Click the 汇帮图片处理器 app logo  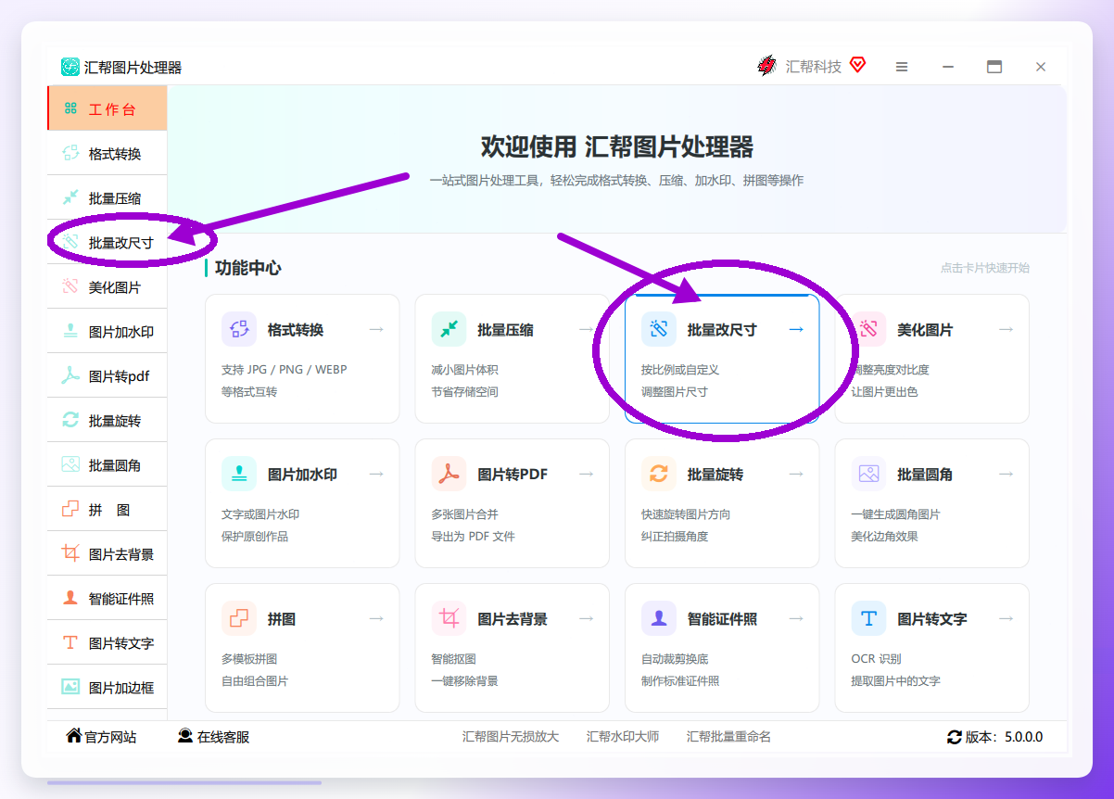[x=70, y=67]
